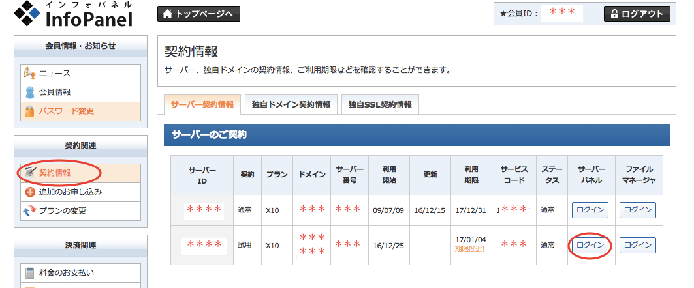The image size is (694, 288).
Task: Open the 独自SSL契約情報 tab
Action: pos(380,104)
